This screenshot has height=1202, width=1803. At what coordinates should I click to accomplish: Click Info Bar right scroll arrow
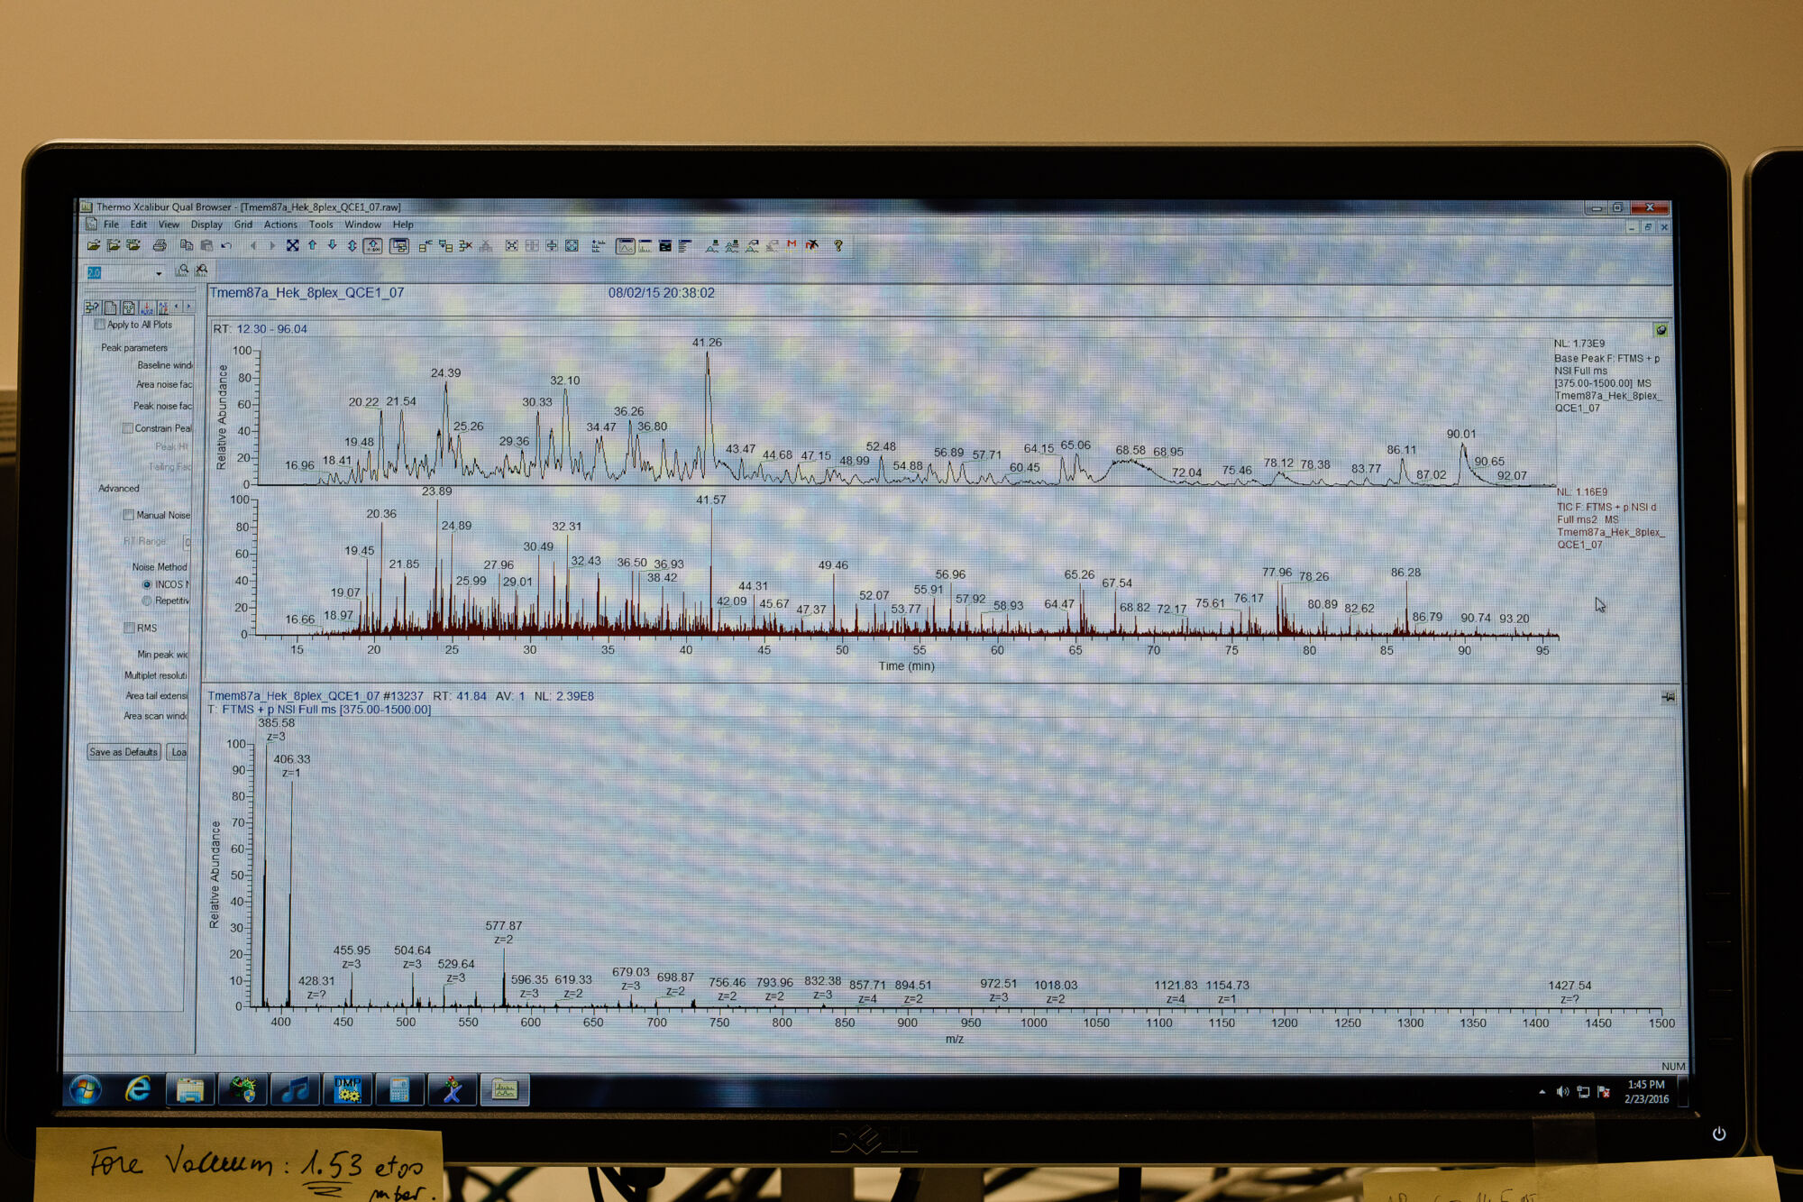pos(188,307)
